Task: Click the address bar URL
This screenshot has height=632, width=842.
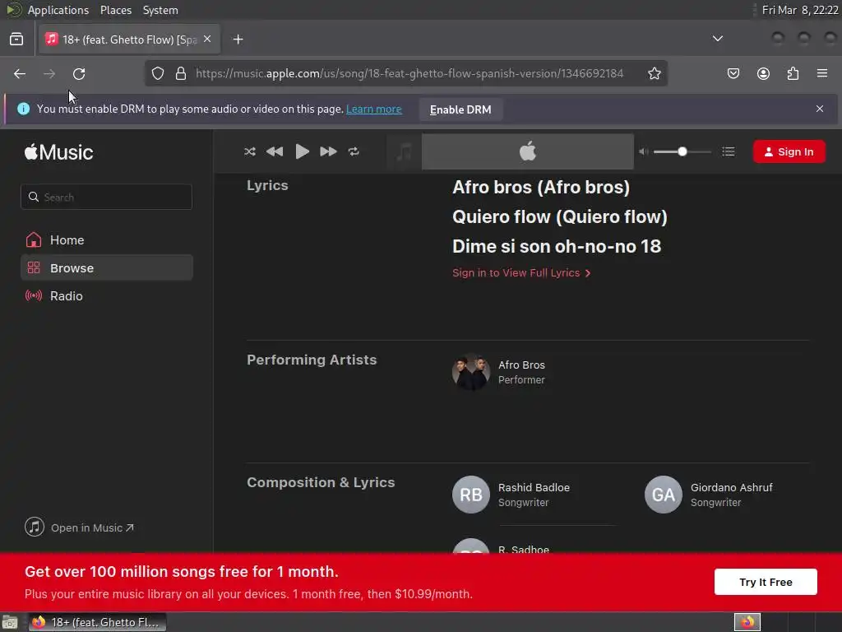Action: (409, 73)
